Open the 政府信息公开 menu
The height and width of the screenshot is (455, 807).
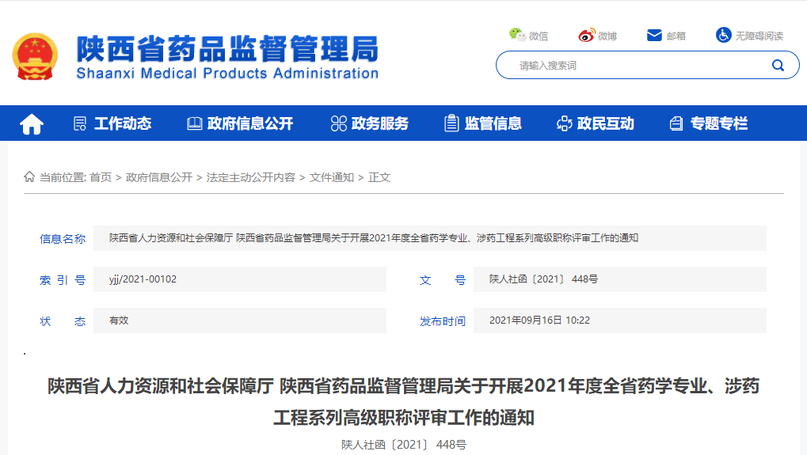pos(240,123)
